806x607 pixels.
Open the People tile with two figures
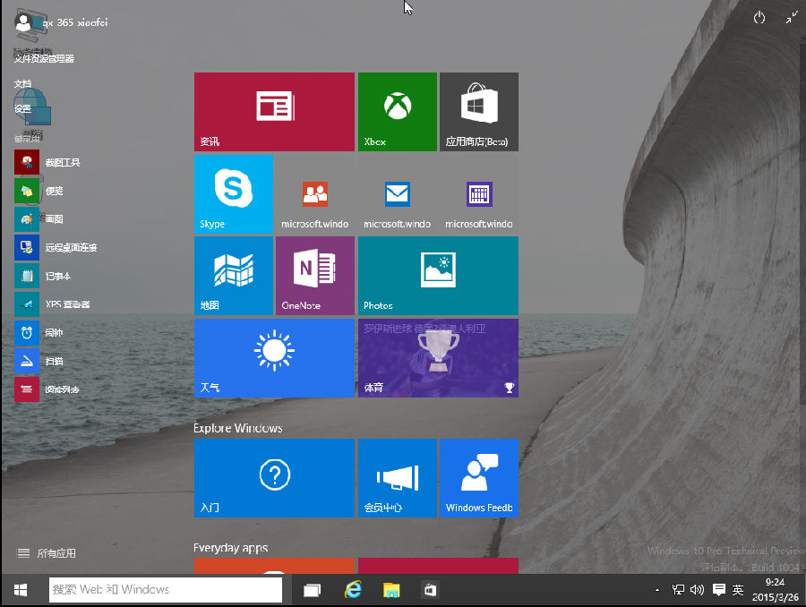pos(315,193)
